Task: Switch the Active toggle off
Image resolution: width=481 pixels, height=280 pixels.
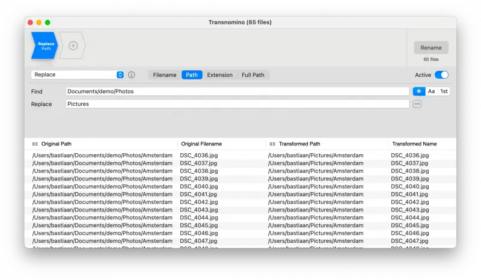Action: coord(441,75)
